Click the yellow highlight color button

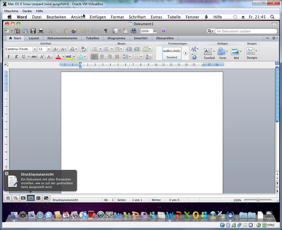[69, 57]
